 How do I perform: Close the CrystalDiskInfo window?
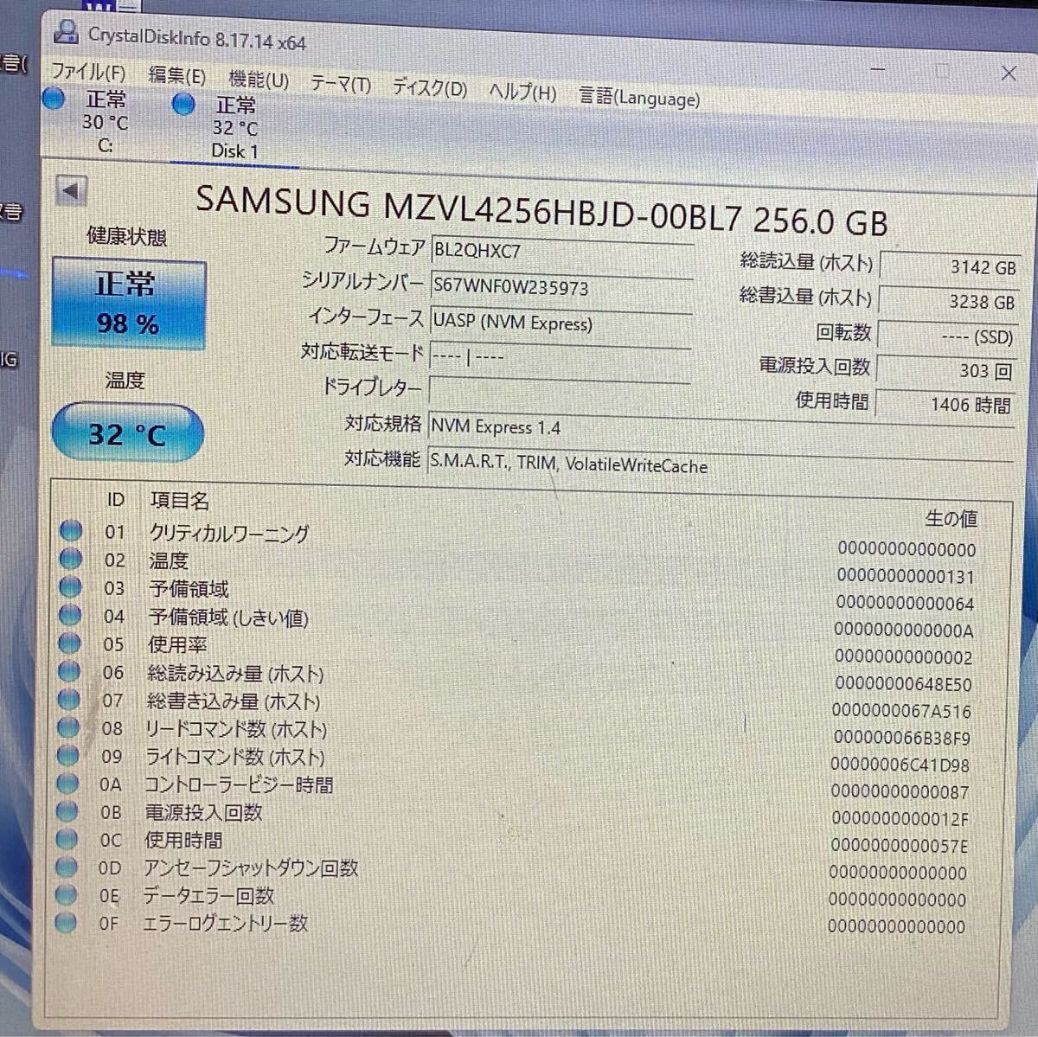[x=1009, y=73]
